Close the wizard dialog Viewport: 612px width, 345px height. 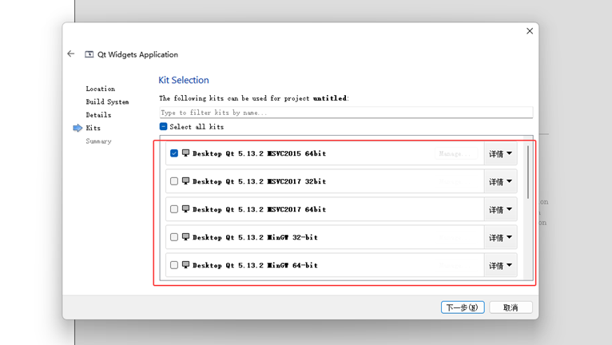tap(529, 31)
